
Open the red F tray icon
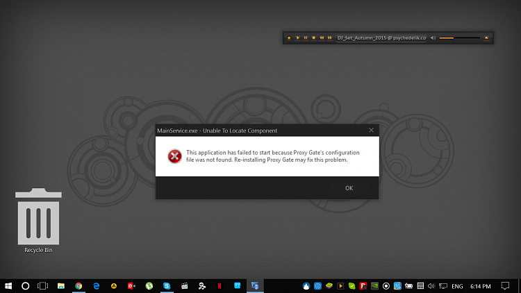(363, 286)
